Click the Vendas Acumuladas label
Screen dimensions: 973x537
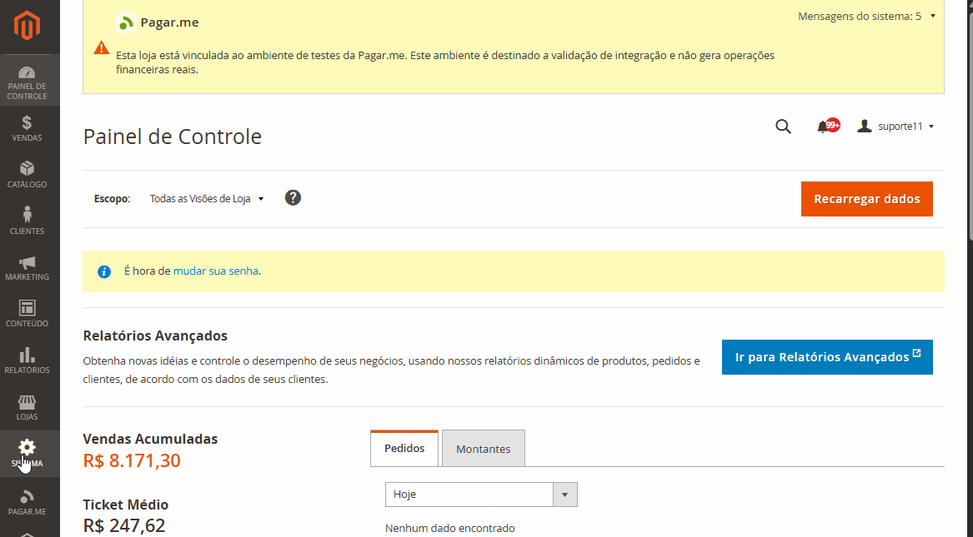[150, 439]
